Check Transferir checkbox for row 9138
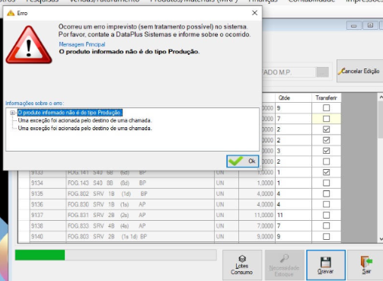383x281 pixels. pos(326,225)
